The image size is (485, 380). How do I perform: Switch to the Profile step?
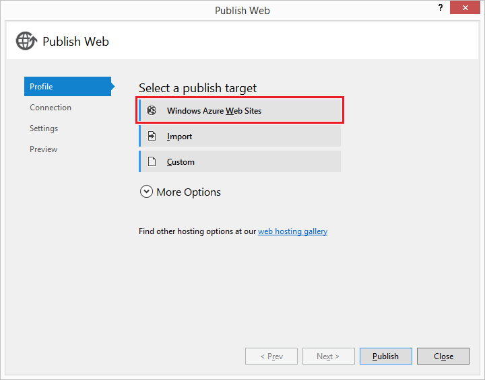click(x=69, y=87)
